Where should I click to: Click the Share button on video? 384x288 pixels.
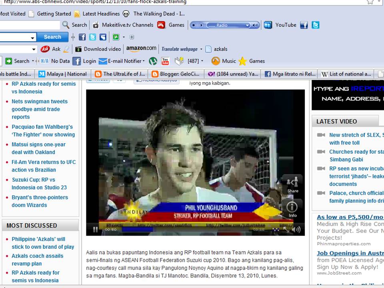292,184
